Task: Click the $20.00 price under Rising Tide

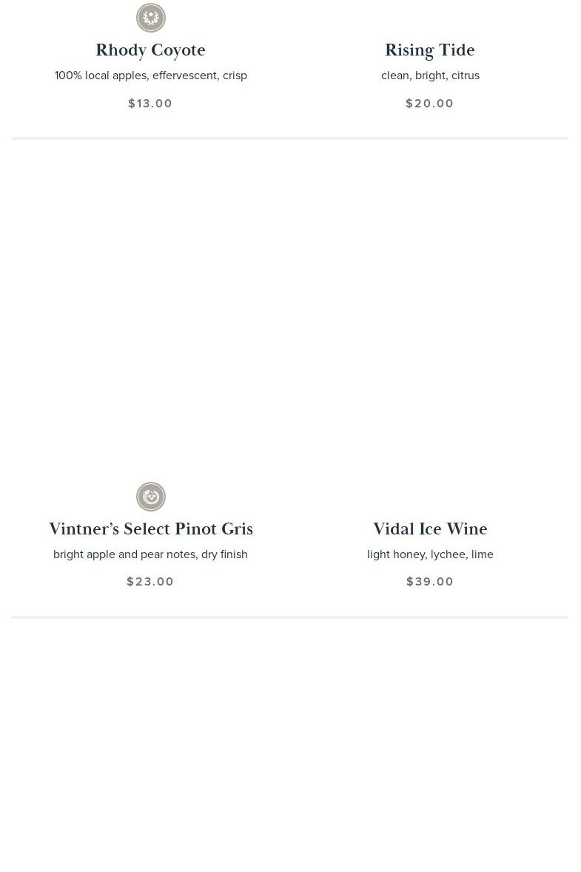Action: pyautogui.click(x=430, y=103)
